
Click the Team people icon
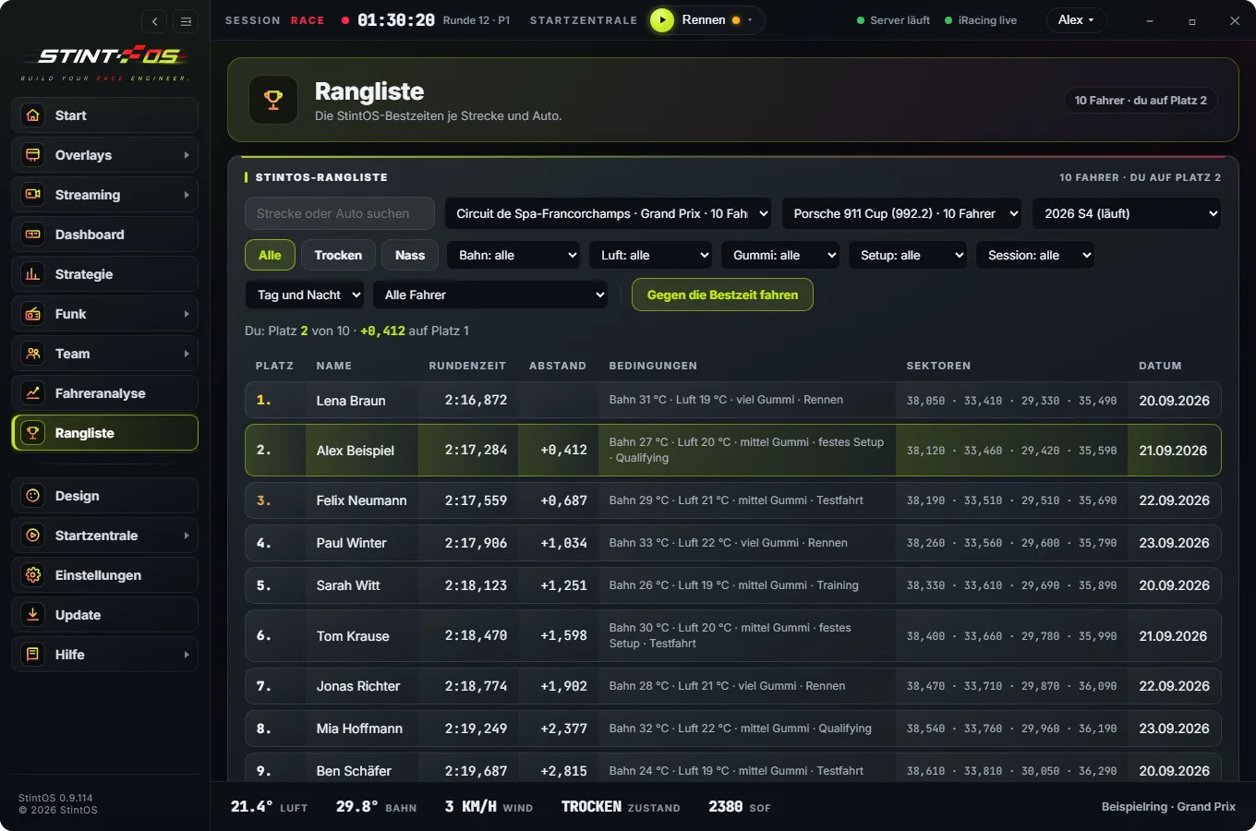pyautogui.click(x=33, y=354)
